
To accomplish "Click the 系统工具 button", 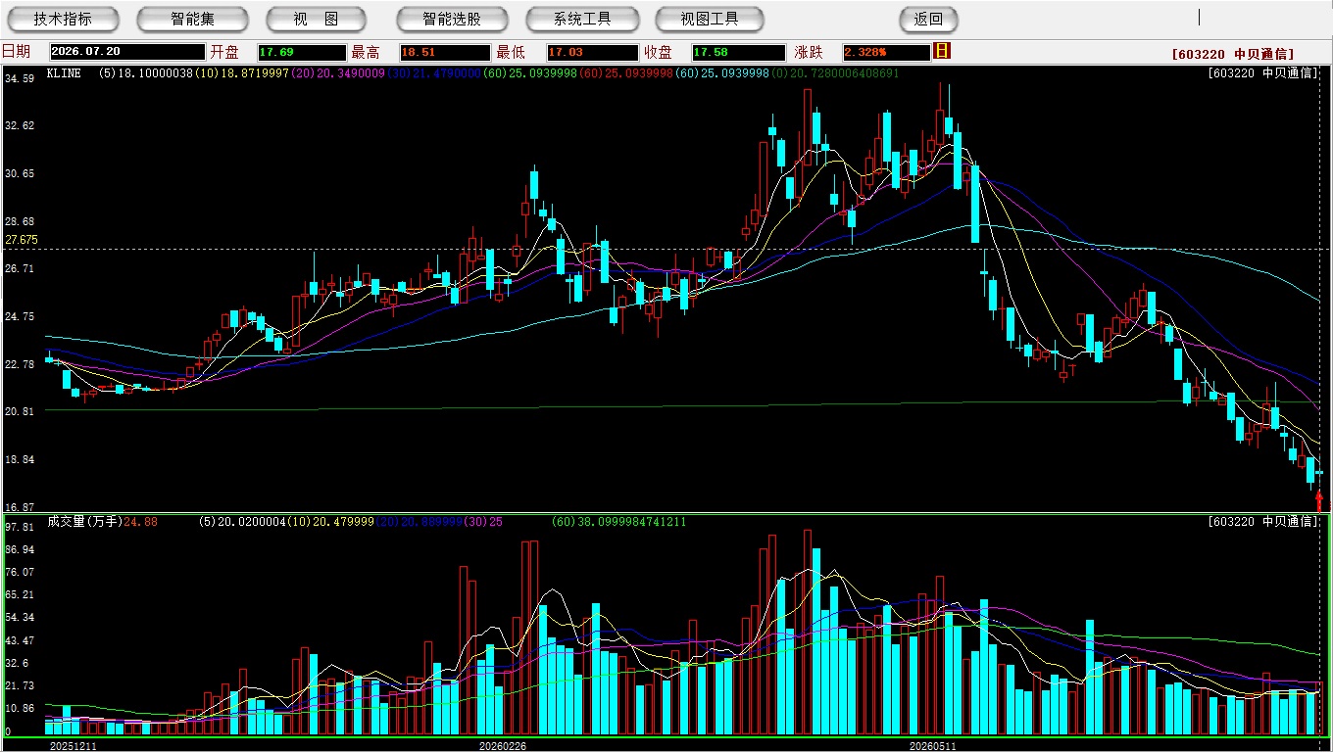I will click(582, 19).
